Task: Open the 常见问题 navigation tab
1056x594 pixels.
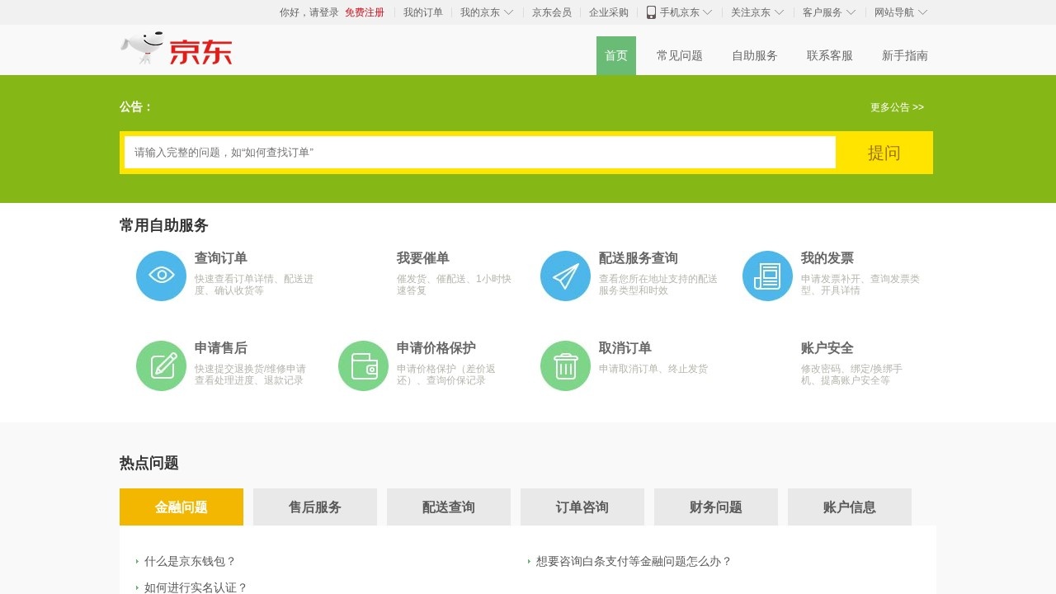Action: tap(680, 55)
